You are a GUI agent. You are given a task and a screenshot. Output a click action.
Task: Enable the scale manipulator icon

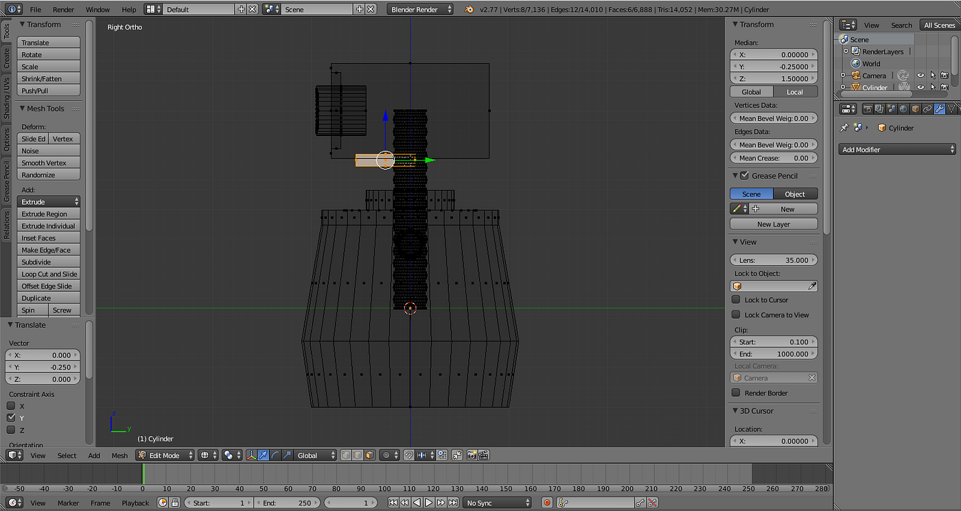(287, 455)
